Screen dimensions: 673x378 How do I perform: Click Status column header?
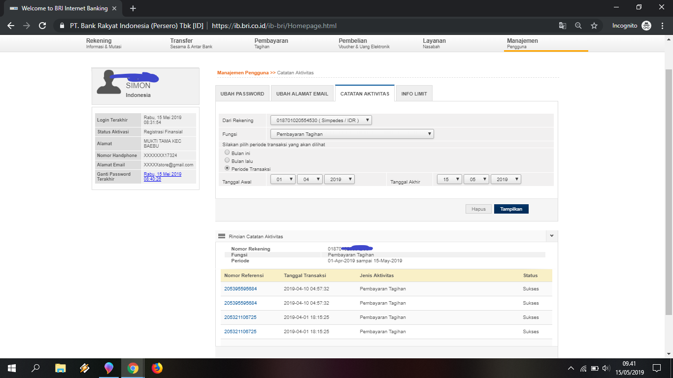[530, 276]
